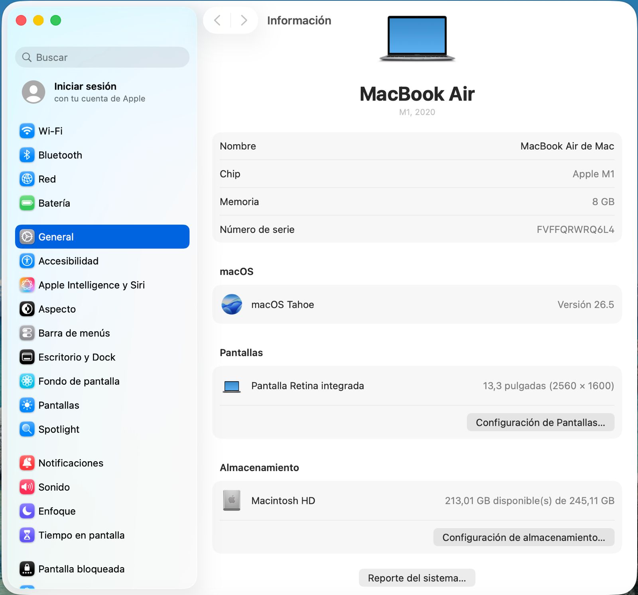This screenshot has width=638, height=595.
Task: Click the Información title
Action: point(299,20)
